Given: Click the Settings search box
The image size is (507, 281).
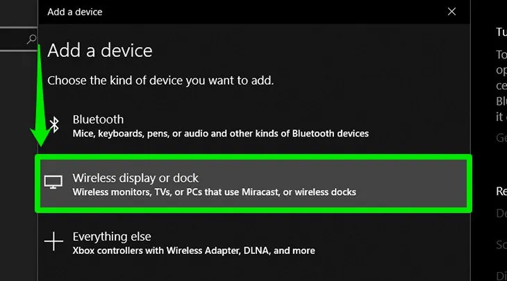Looking at the screenshot, I should [x=14, y=40].
